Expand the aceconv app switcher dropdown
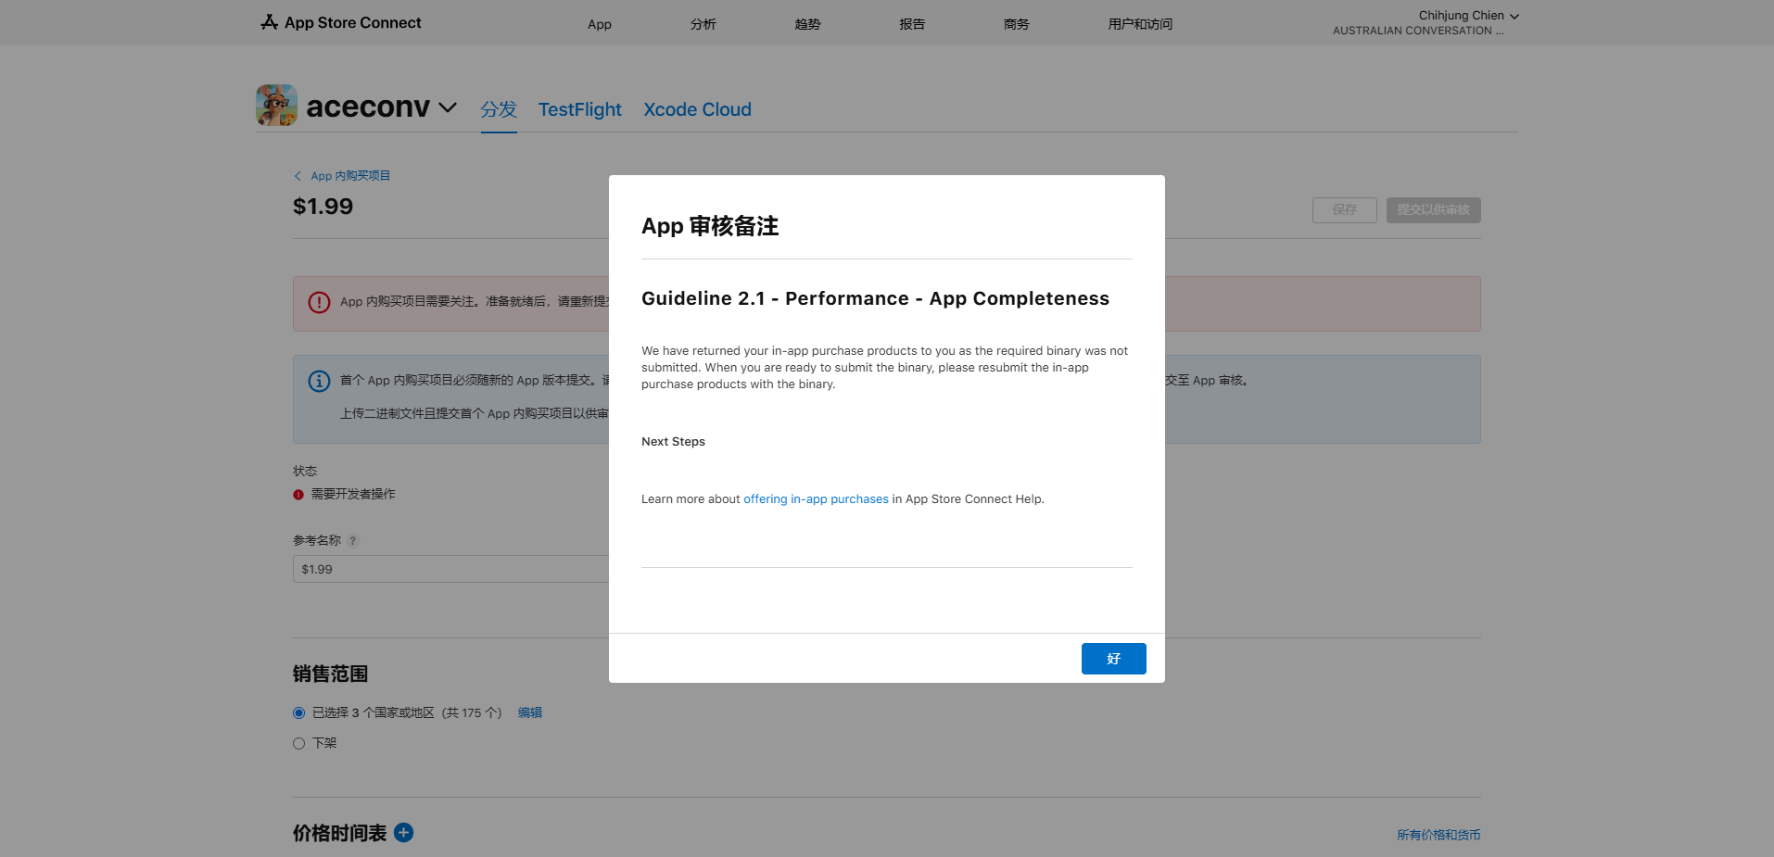The height and width of the screenshot is (857, 1774). click(x=448, y=107)
